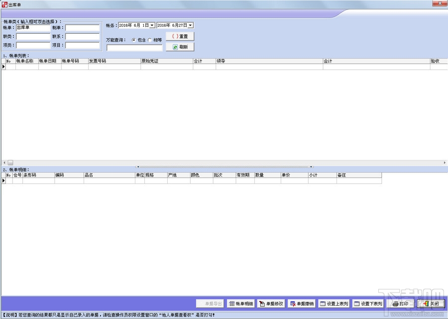Click the 合计 header next to 原始凭证
Image resolution: width=448 pixels, height=319 pixels.
coord(204,61)
